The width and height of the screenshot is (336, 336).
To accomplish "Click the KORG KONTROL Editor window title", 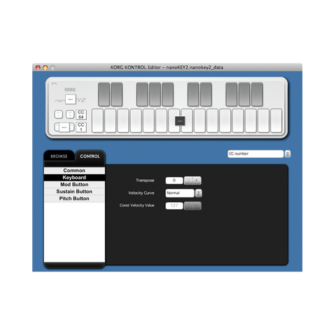I will (x=167, y=67).
